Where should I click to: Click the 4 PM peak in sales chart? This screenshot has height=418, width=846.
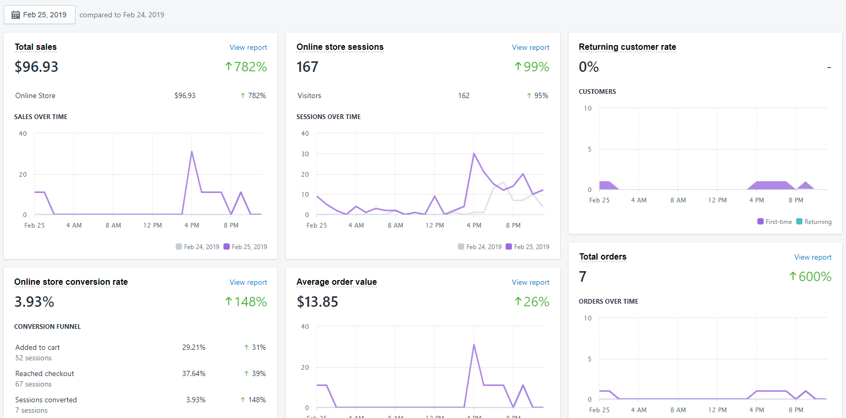tap(192, 152)
